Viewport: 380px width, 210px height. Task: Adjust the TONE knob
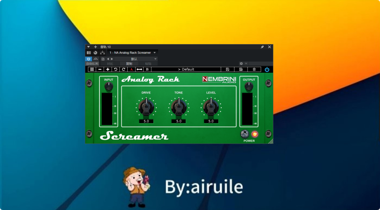tap(179, 107)
